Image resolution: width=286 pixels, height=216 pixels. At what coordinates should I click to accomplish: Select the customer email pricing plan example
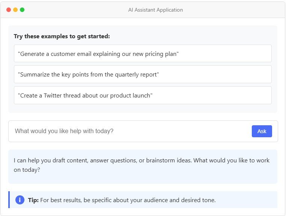point(142,54)
